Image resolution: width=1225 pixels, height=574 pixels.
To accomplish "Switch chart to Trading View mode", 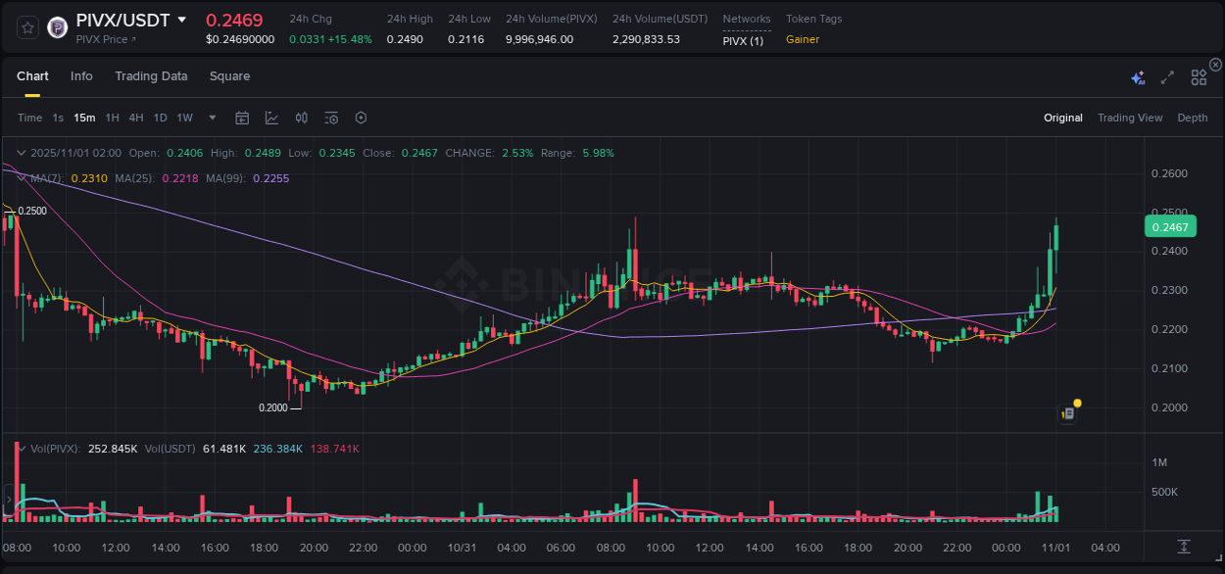I will coord(1130,118).
